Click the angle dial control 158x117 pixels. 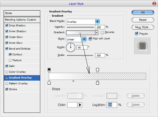[71, 47]
